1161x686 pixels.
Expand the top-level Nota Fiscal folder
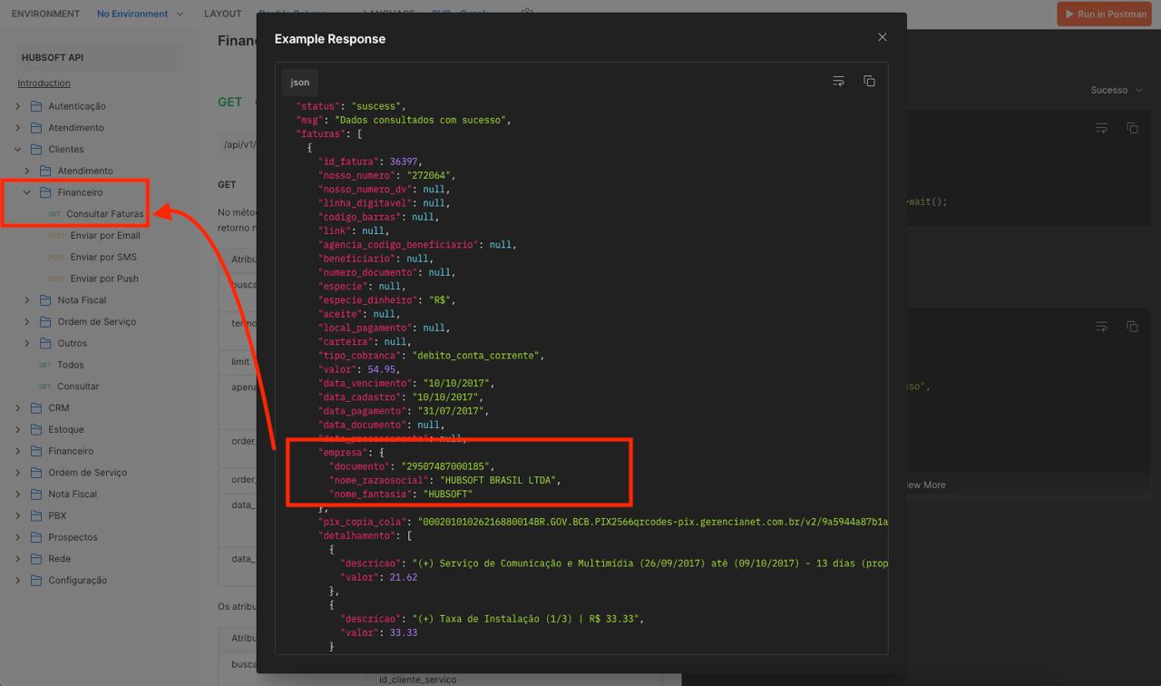[18, 495]
